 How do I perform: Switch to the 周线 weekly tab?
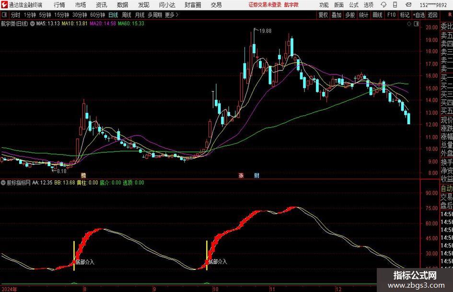pos(127,15)
